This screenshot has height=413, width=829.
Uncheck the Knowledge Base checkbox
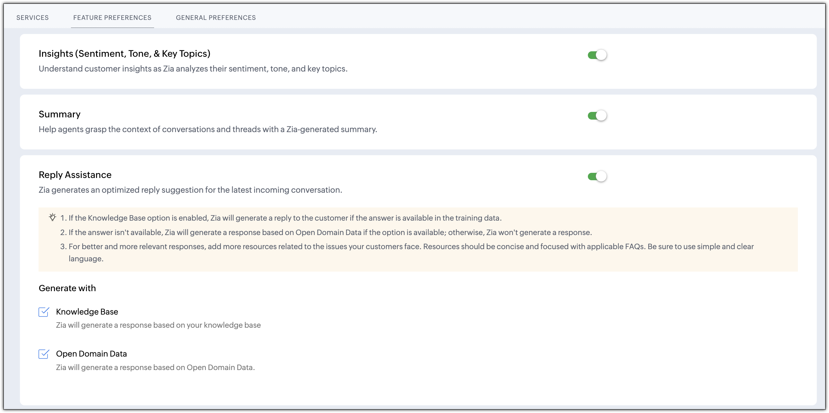pos(43,312)
